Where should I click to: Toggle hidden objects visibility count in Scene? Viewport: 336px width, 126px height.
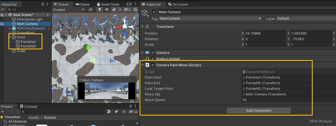127,10
